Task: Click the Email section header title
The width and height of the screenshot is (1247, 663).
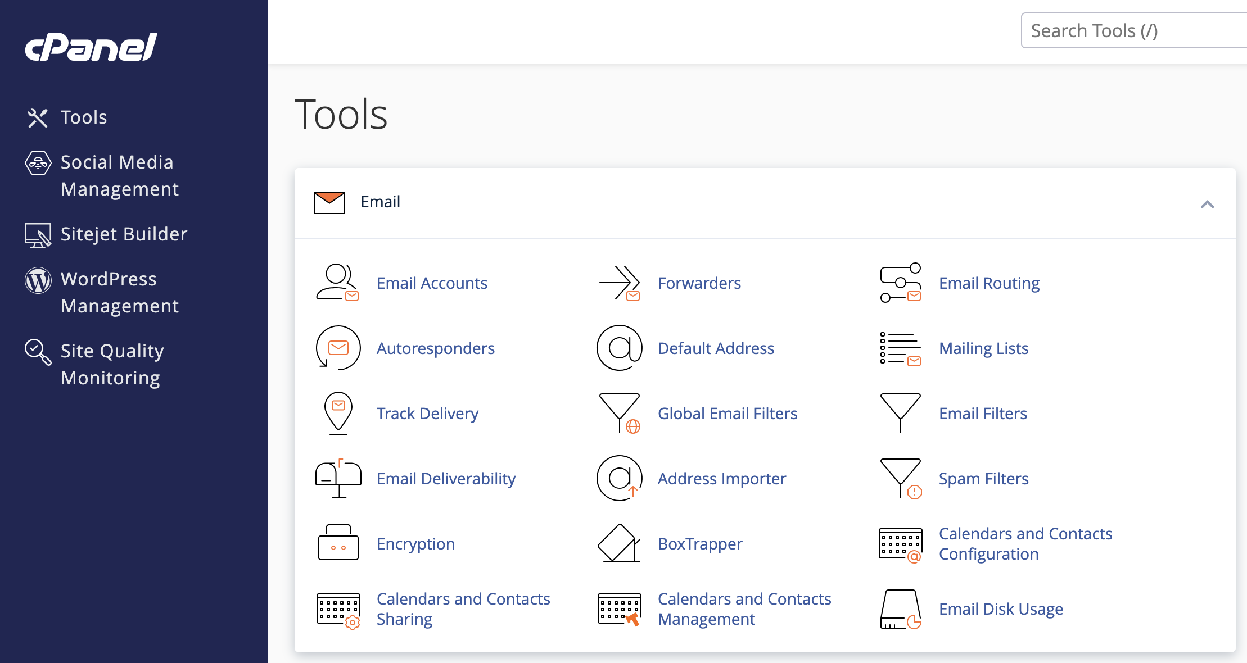Action: point(381,202)
